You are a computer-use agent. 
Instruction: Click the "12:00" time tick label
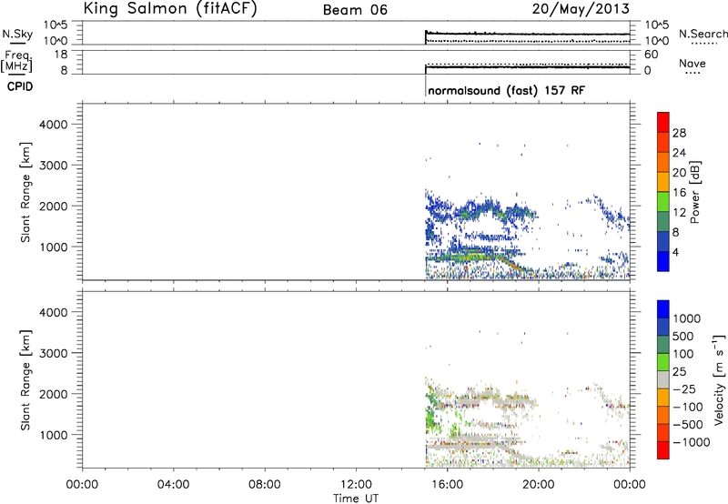click(356, 485)
